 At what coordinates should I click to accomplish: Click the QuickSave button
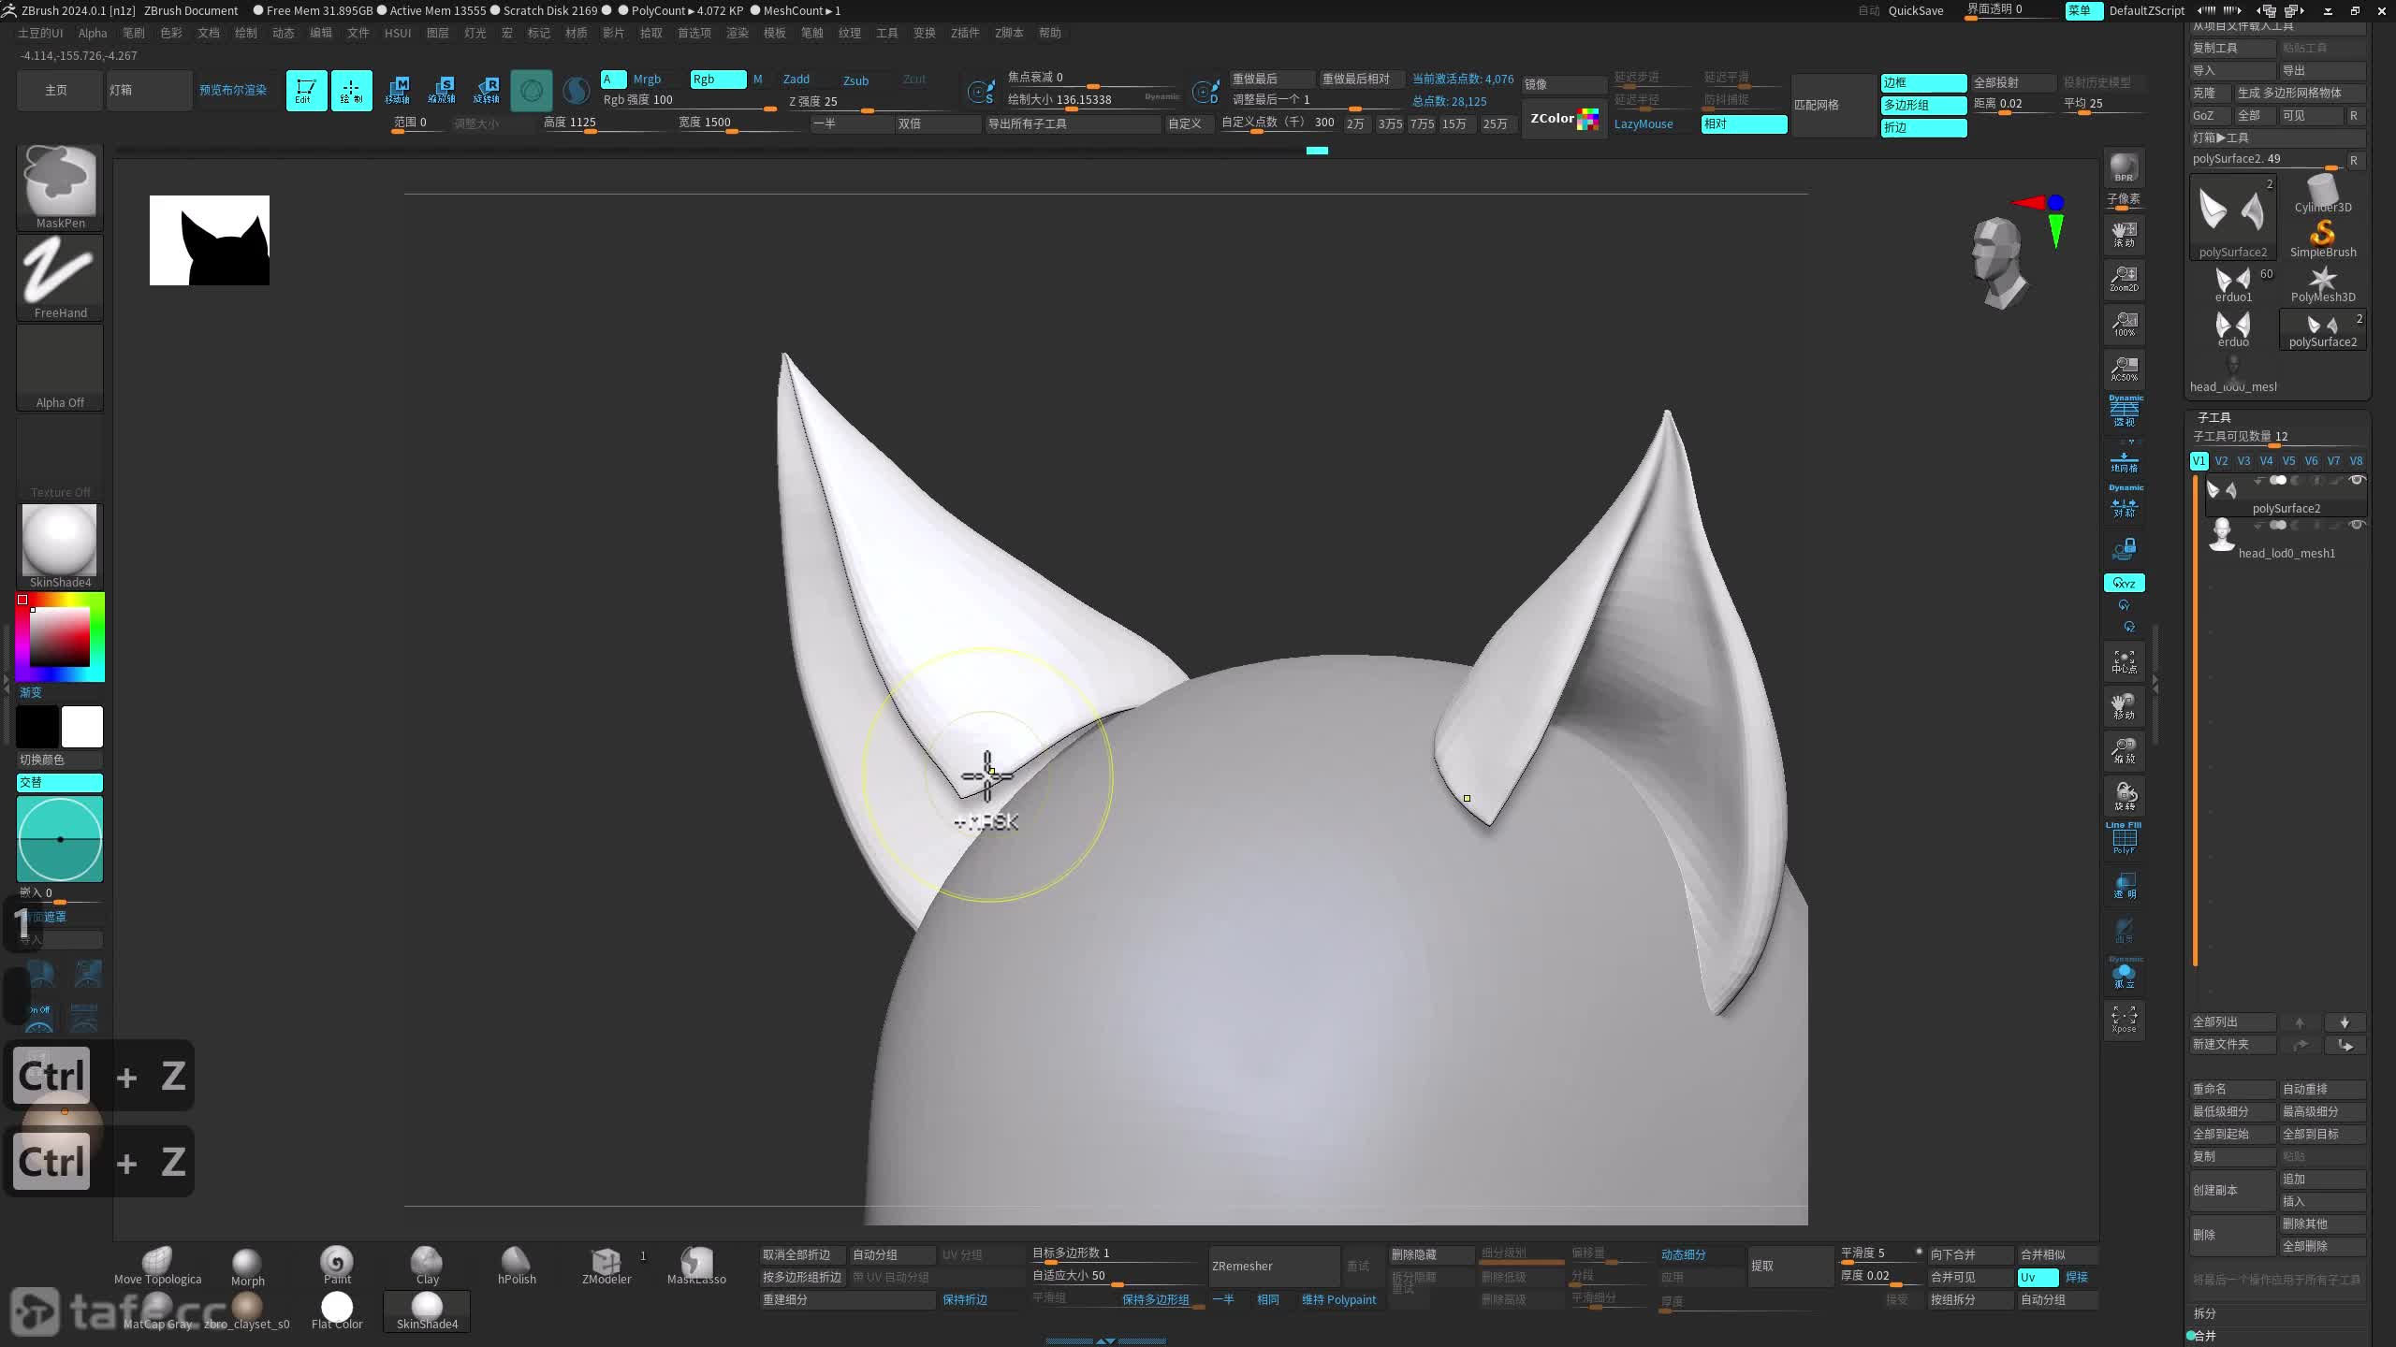click(x=1916, y=10)
